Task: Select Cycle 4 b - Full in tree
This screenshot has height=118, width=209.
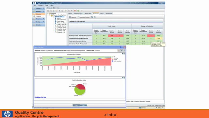Action: [x=61, y=32]
